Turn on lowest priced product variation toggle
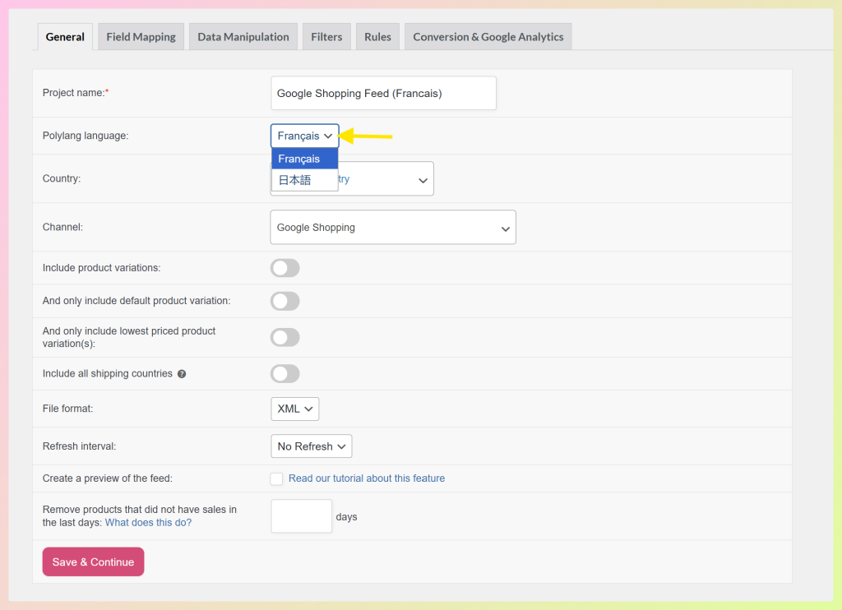842x610 pixels. 285,337
